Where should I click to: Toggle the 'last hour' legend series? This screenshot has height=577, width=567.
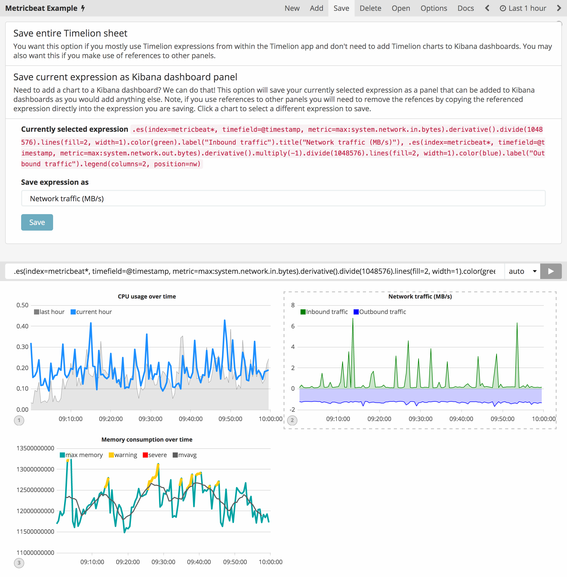point(52,312)
